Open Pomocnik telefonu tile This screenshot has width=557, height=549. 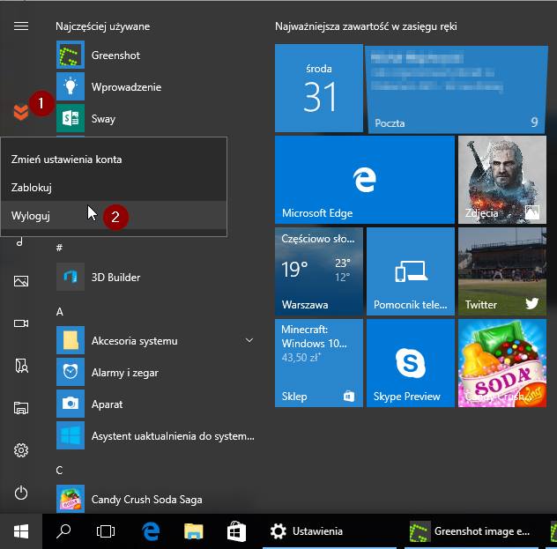click(x=411, y=271)
